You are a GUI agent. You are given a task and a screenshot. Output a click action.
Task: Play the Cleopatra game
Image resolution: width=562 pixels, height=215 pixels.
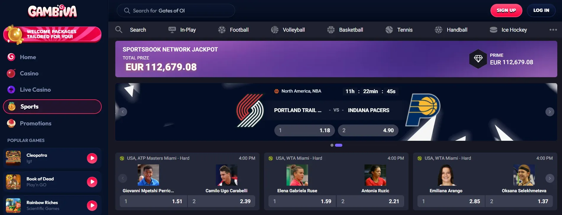92,158
